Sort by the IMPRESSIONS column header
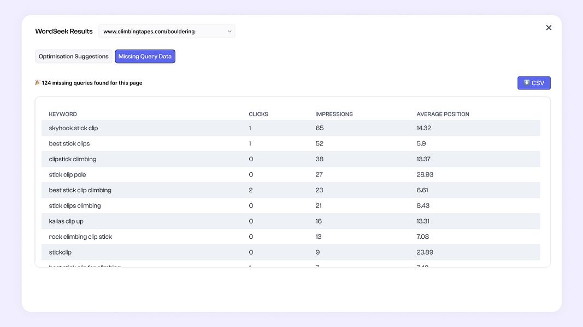Viewport: 583px width, 327px height. (334, 114)
